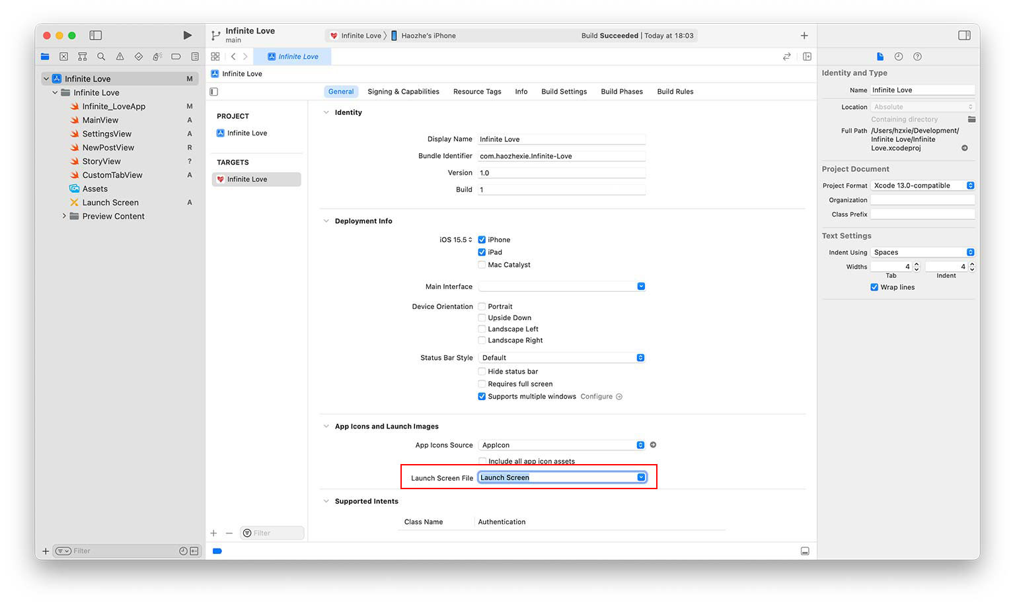This screenshot has height=606, width=1015.
Task: Switch to Info tab
Action: (x=521, y=92)
